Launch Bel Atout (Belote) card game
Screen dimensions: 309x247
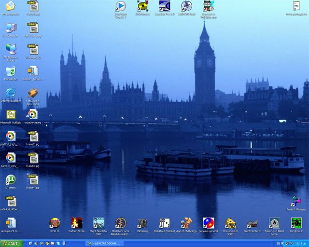165,223
